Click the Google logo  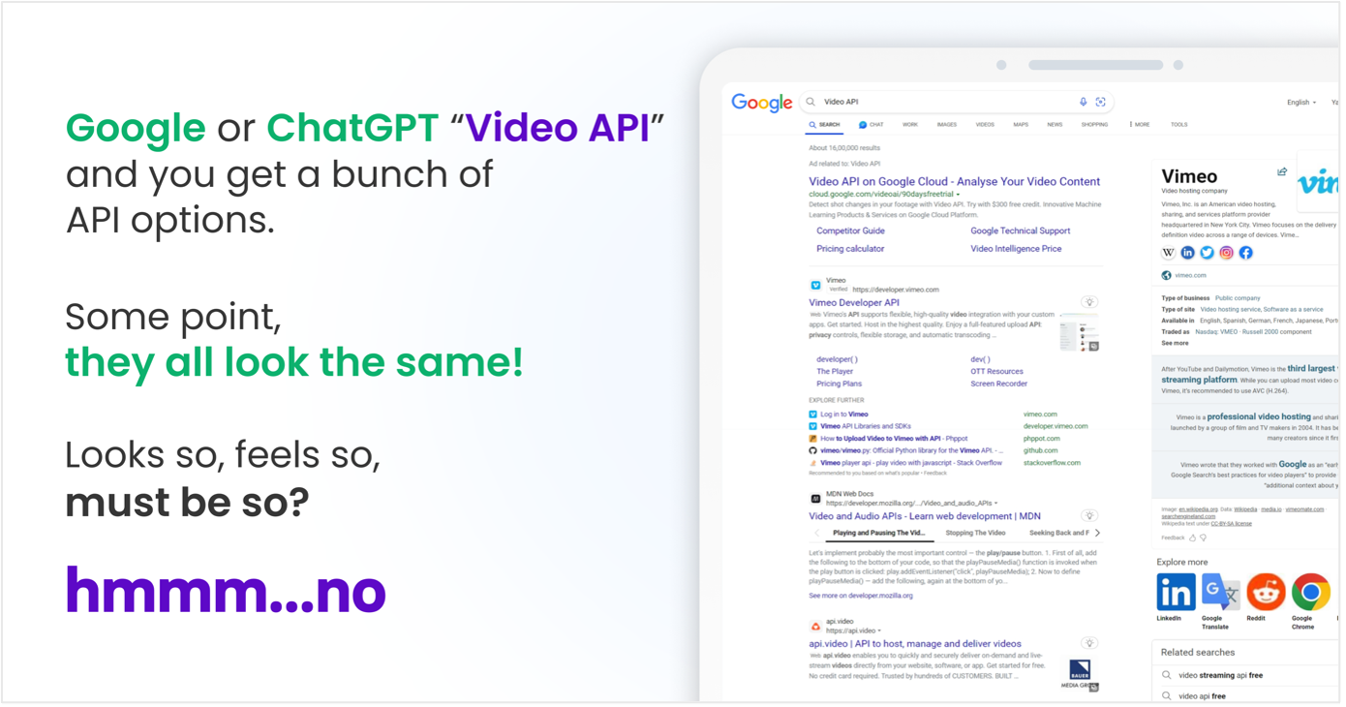(761, 103)
